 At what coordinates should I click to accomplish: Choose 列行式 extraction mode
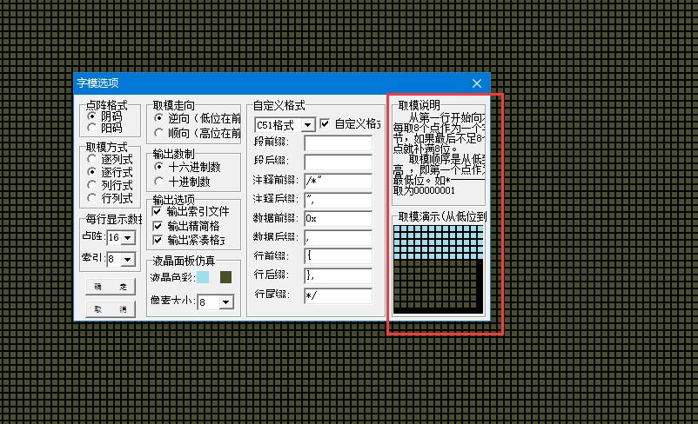click(92, 185)
